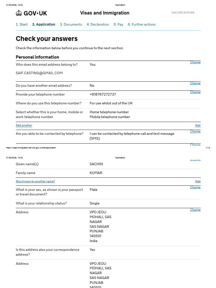216x288 pixels.
Task: Change who the email address belongs to
Action: pyautogui.click(x=195, y=62)
